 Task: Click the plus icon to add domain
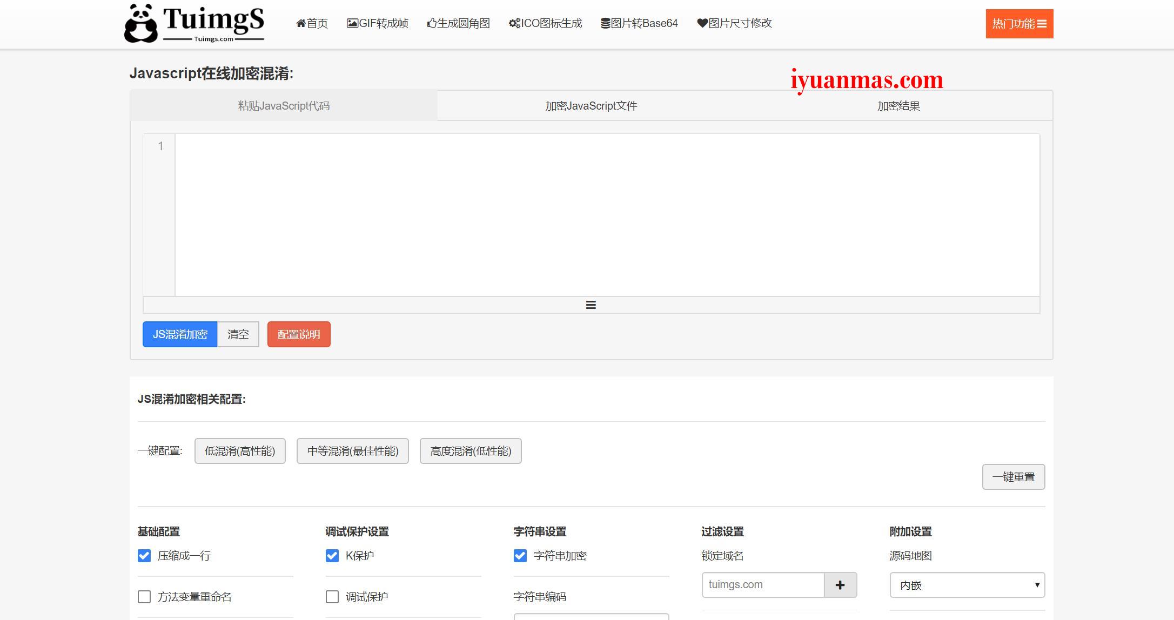(840, 585)
